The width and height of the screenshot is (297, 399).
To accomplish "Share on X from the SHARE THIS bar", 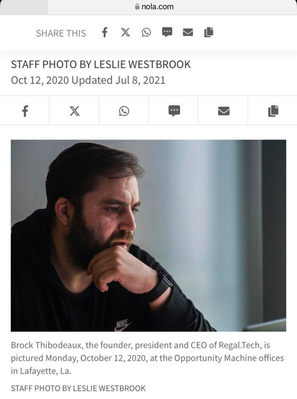I will coord(125,32).
